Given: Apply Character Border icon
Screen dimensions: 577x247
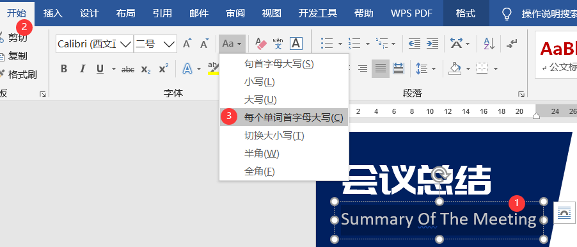Looking at the screenshot, I should coord(296,44).
